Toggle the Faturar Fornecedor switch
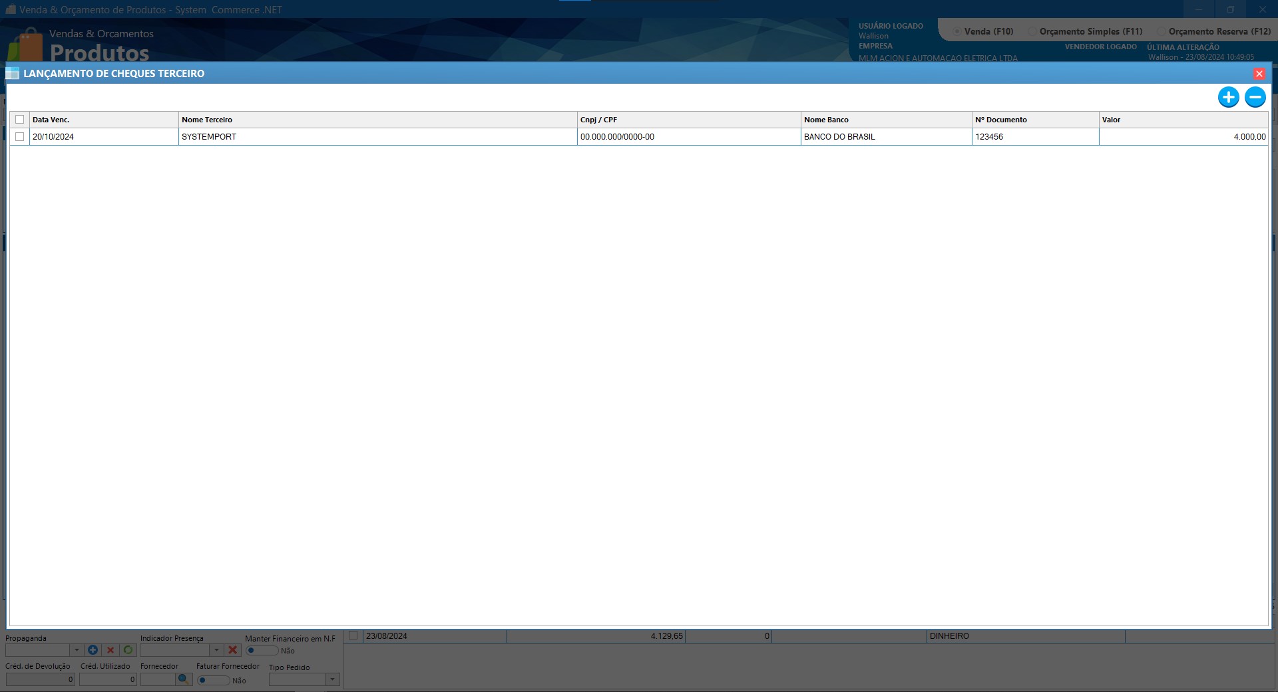 click(212, 680)
